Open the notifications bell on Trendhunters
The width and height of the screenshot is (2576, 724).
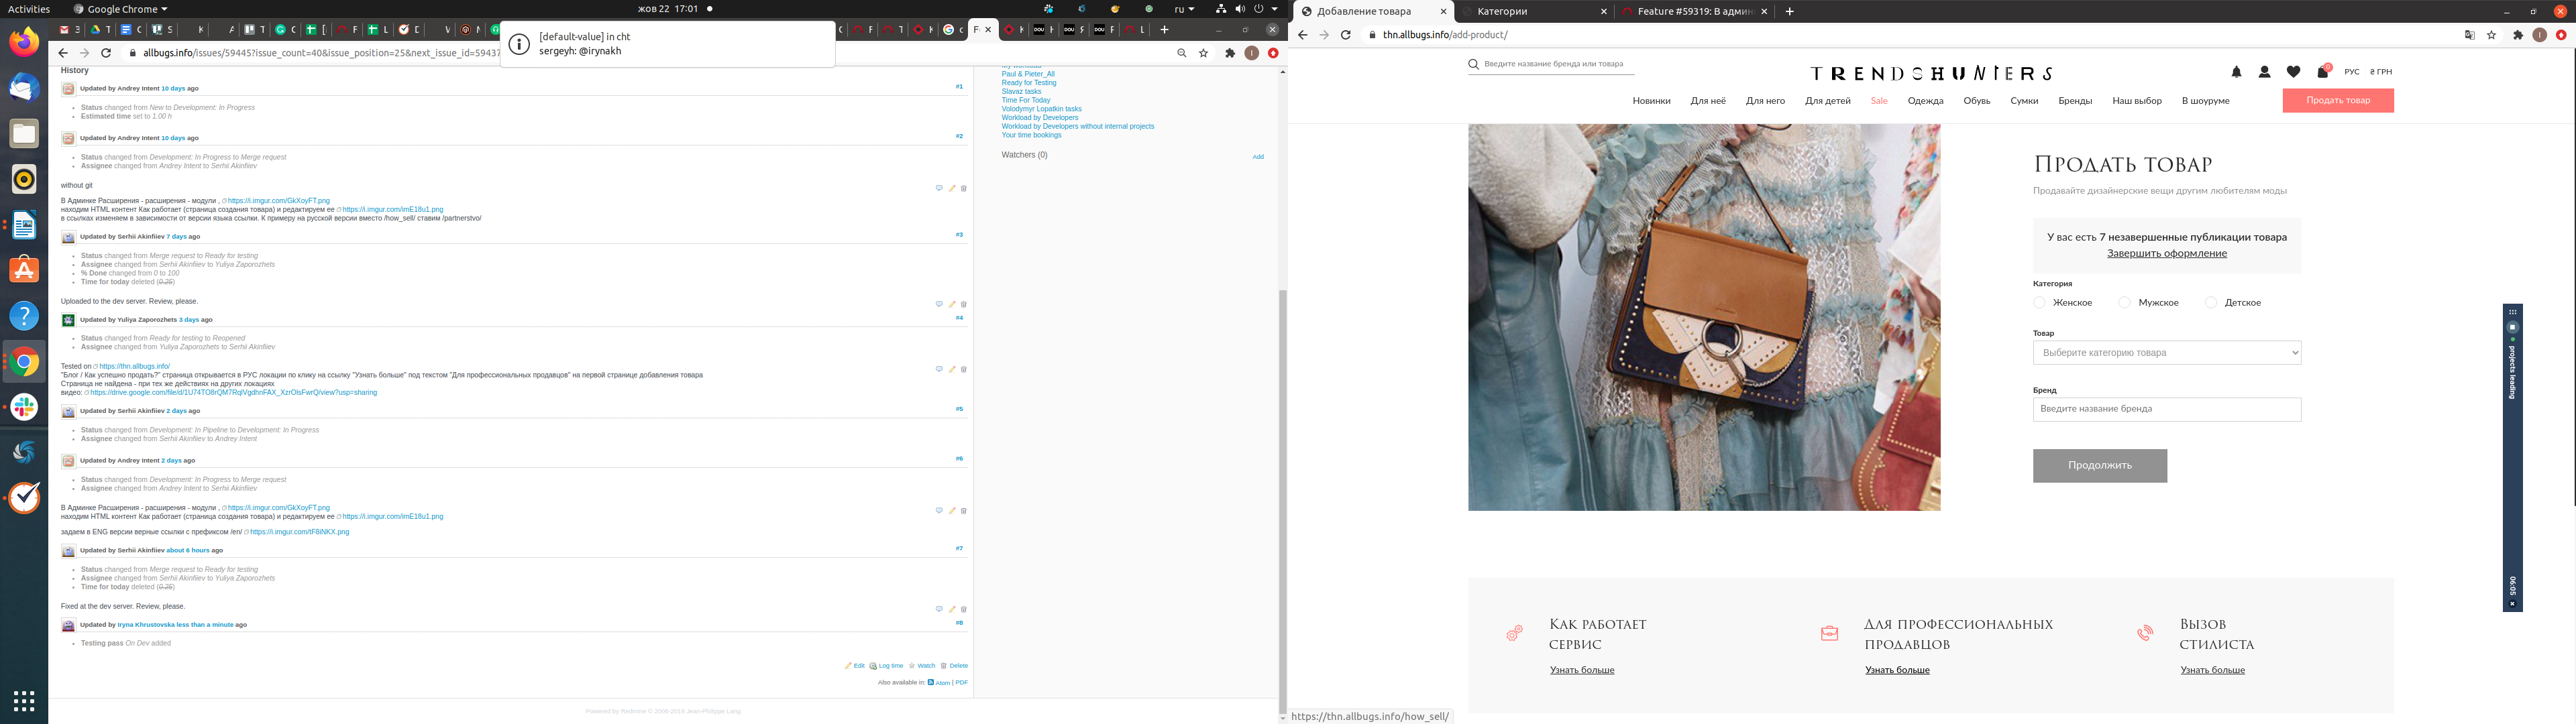(2236, 72)
